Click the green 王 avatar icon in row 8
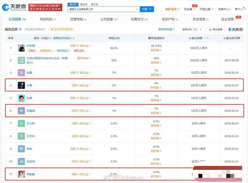 [21, 136]
